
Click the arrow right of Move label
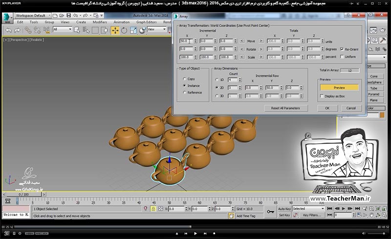261,41
